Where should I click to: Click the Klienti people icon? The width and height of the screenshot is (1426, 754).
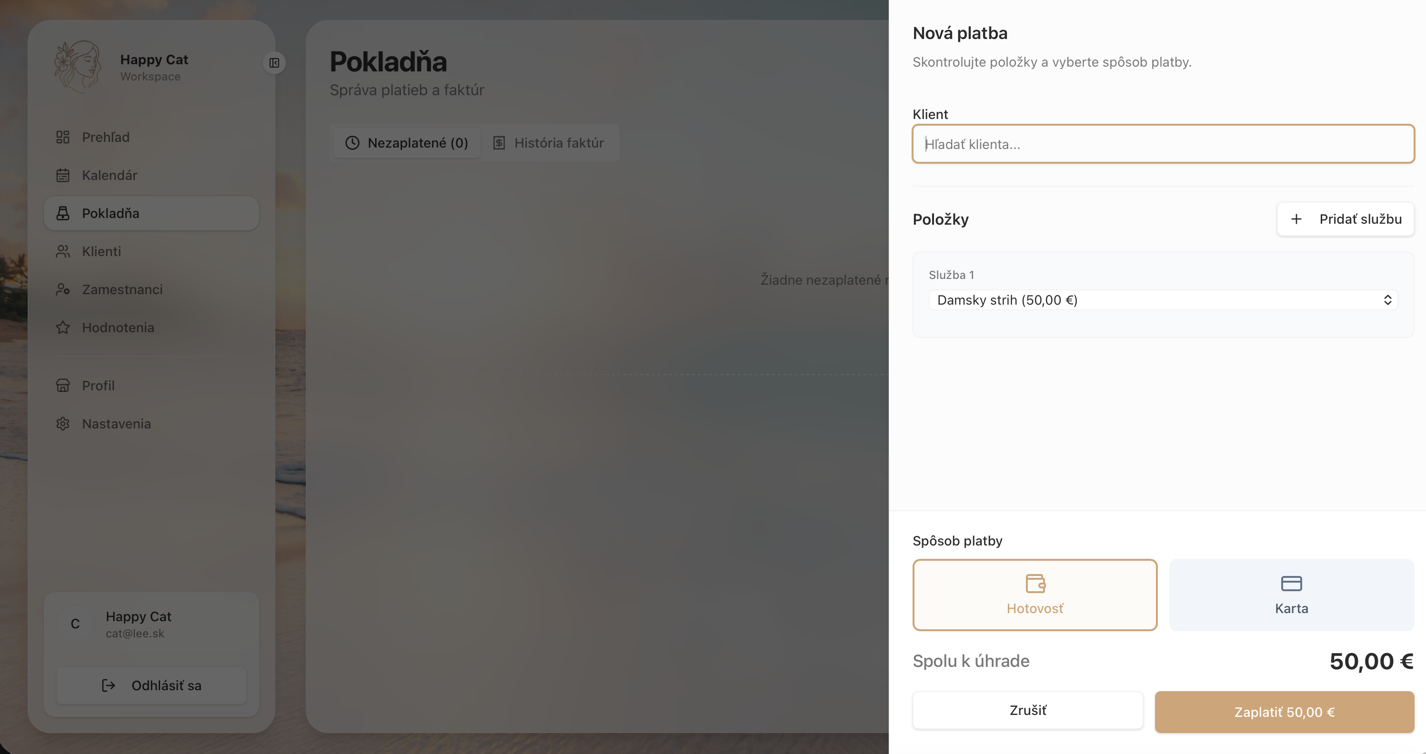62,252
